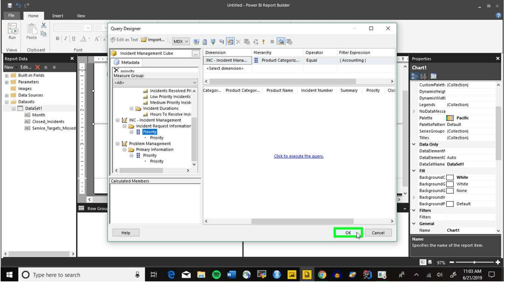The height and width of the screenshot is (282, 505).
Task: Click the zoom slider in the status bar
Action: pyautogui.click(x=474, y=262)
